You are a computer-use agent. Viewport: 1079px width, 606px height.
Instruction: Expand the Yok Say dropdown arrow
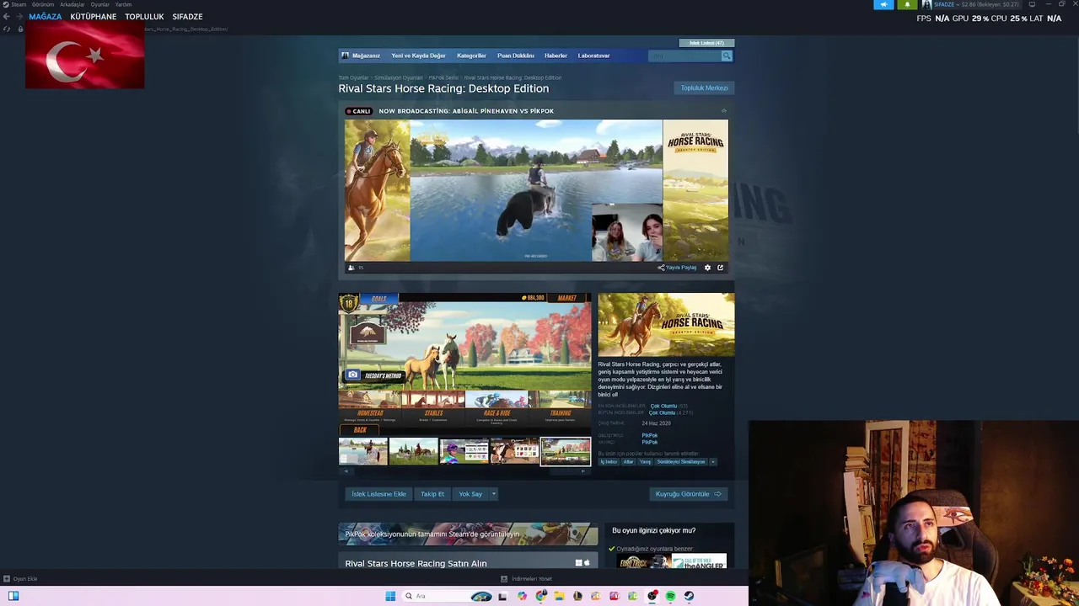(493, 494)
